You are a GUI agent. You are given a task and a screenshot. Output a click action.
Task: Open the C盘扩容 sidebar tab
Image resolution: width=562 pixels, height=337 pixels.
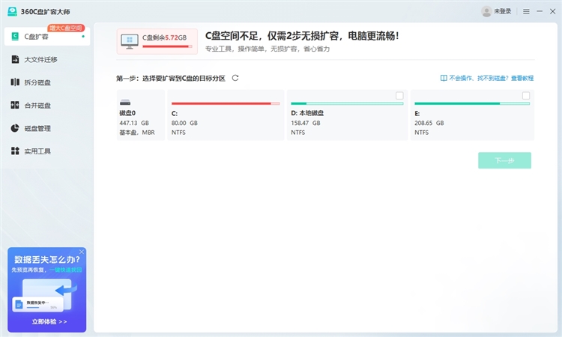pos(47,37)
